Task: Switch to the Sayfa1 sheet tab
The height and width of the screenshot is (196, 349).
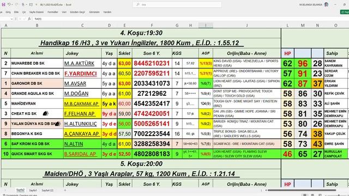Action: pos(33,190)
